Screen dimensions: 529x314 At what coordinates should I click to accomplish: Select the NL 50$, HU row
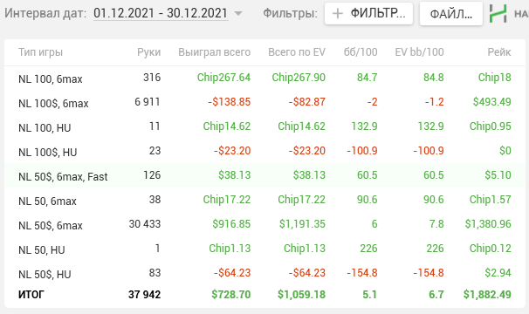pos(264,273)
